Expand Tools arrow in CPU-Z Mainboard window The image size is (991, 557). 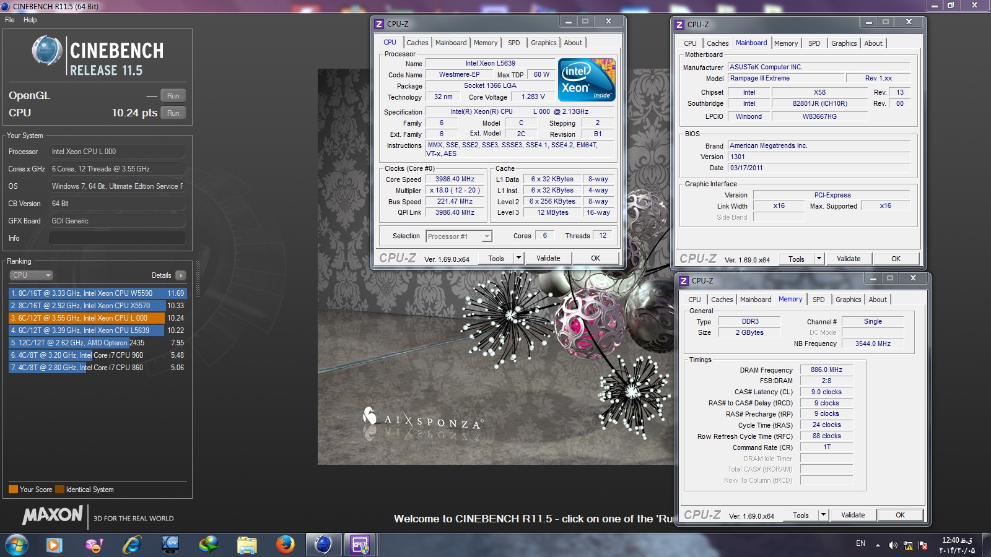[819, 259]
